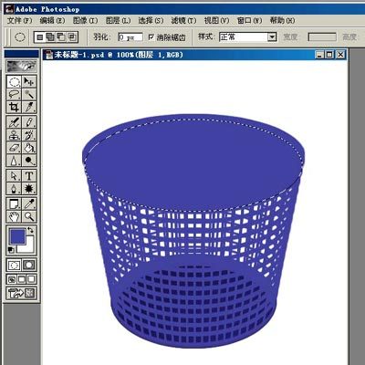The image size is (365, 365).
Task: Select the Clone Stamp tool
Action: point(14,135)
